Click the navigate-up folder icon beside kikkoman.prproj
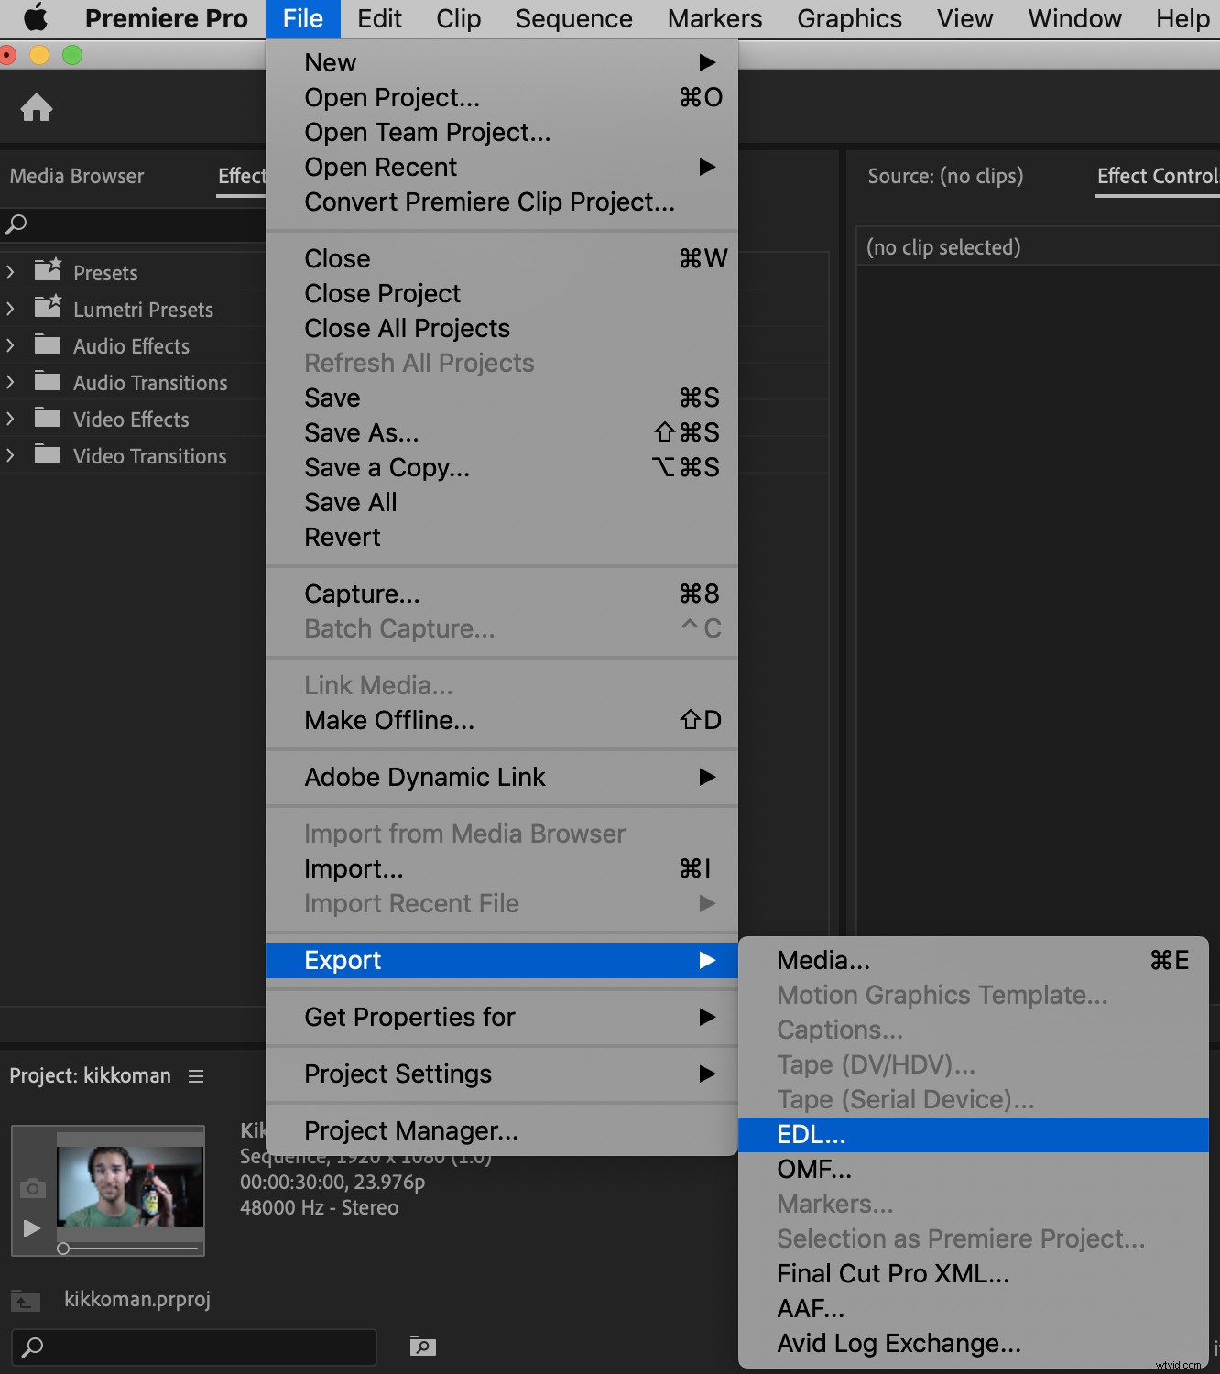Image resolution: width=1220 pixels, height=1374 pixels. [x=24, y=1300]
